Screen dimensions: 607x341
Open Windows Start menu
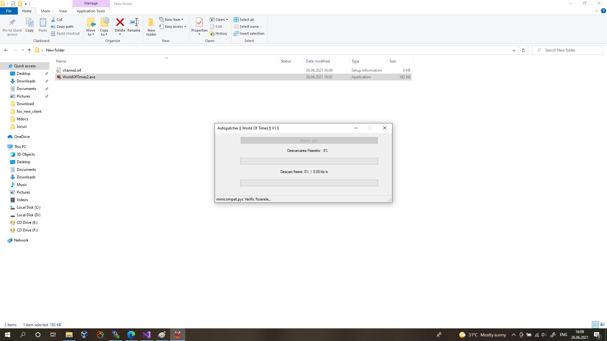click(8, 335)
